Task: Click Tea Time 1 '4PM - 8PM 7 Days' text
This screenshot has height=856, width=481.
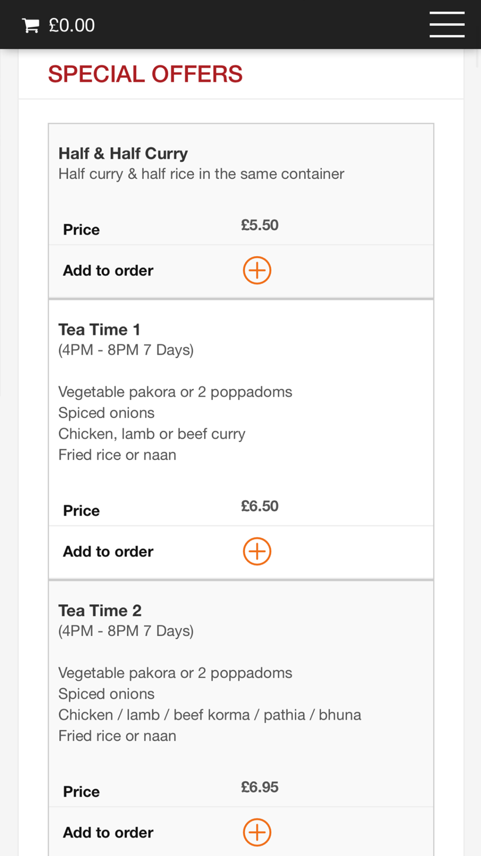Action: [x=126, y=350]
